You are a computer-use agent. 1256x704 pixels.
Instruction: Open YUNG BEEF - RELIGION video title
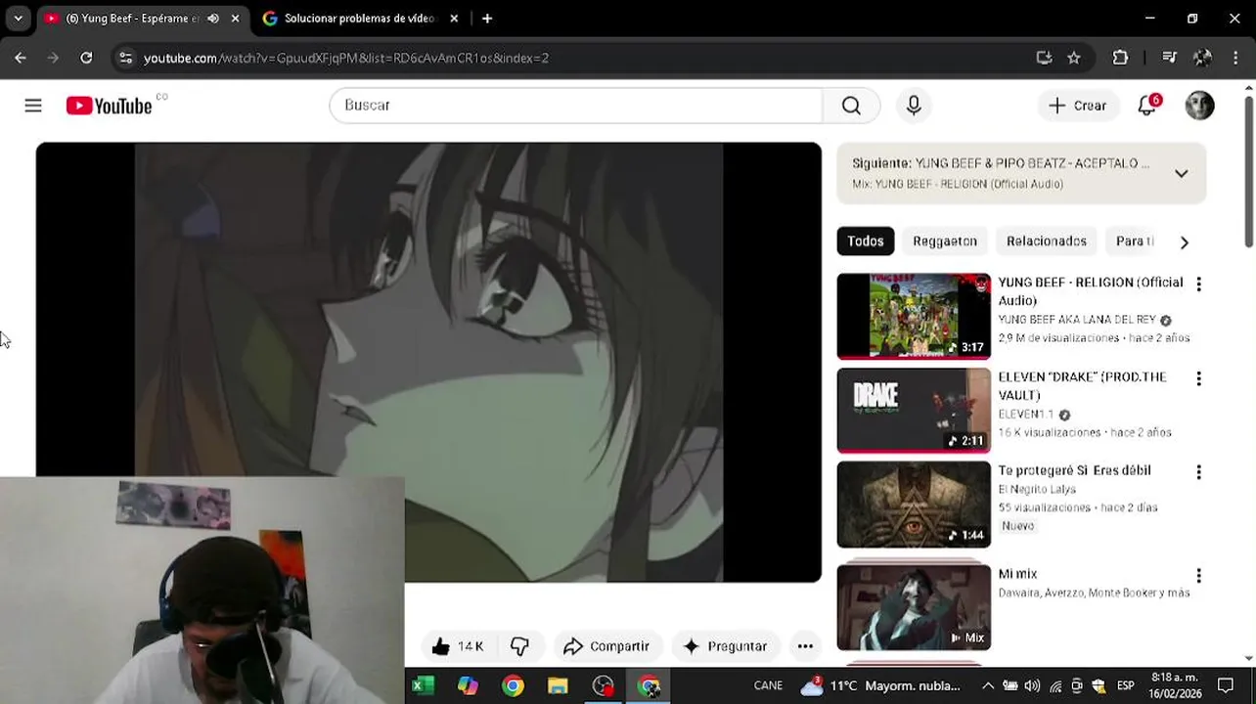click(1091, 291)
